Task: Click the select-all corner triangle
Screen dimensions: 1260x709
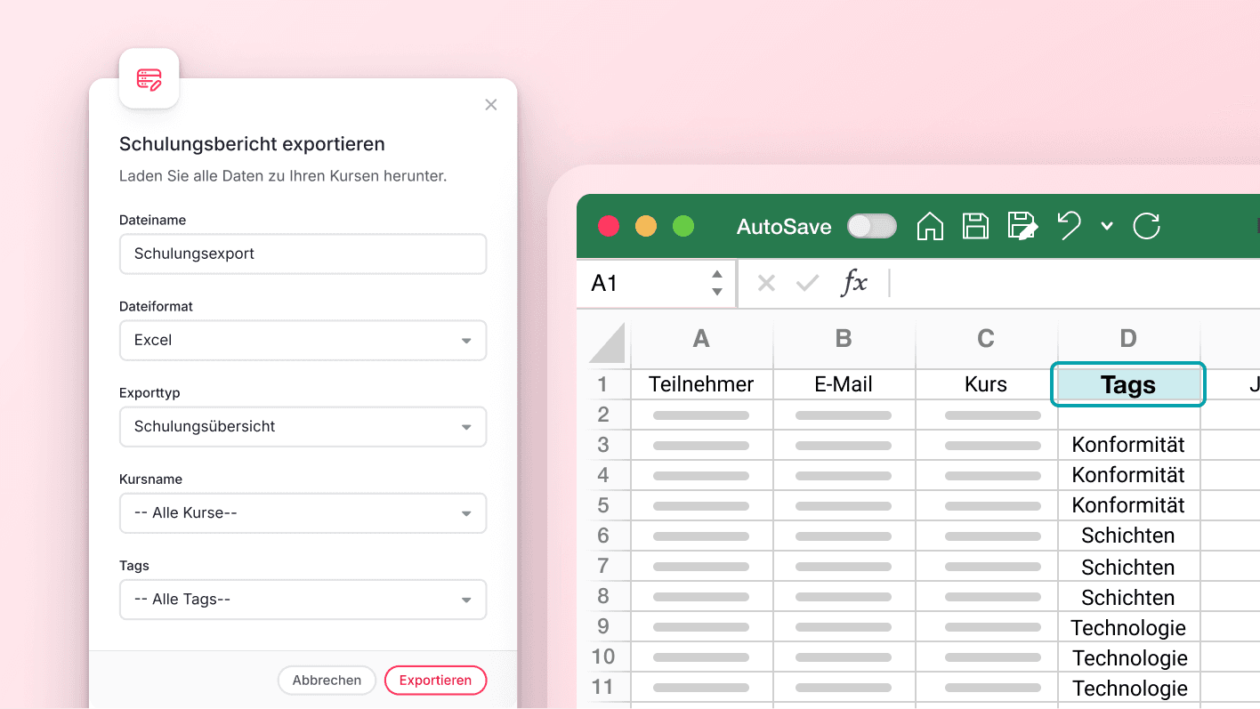Action: point(608,342)
